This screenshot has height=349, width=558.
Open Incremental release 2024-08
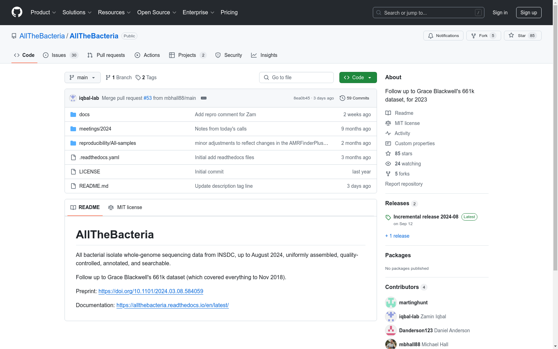click(426, 217)
